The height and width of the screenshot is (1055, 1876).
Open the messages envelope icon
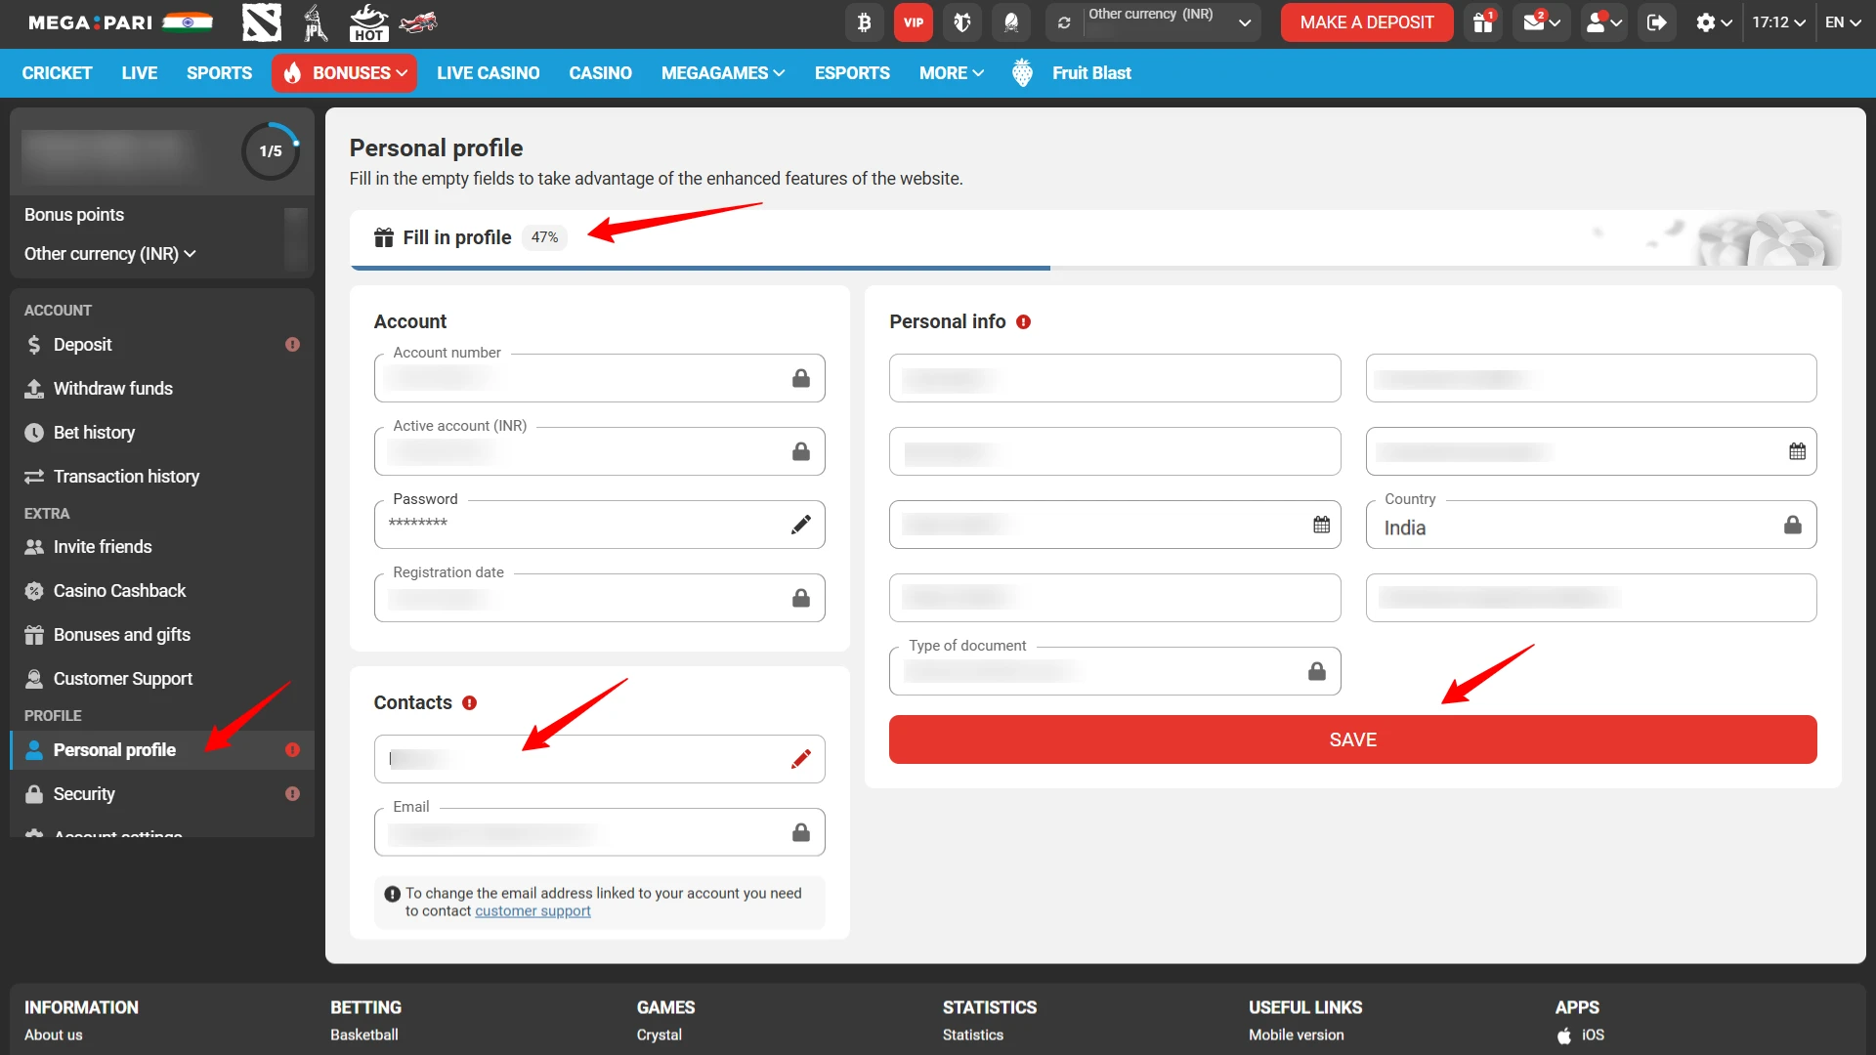[1536, 21]
